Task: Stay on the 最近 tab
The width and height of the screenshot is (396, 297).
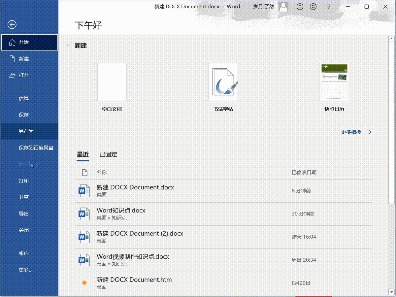Action: click(x=82, y=154)
